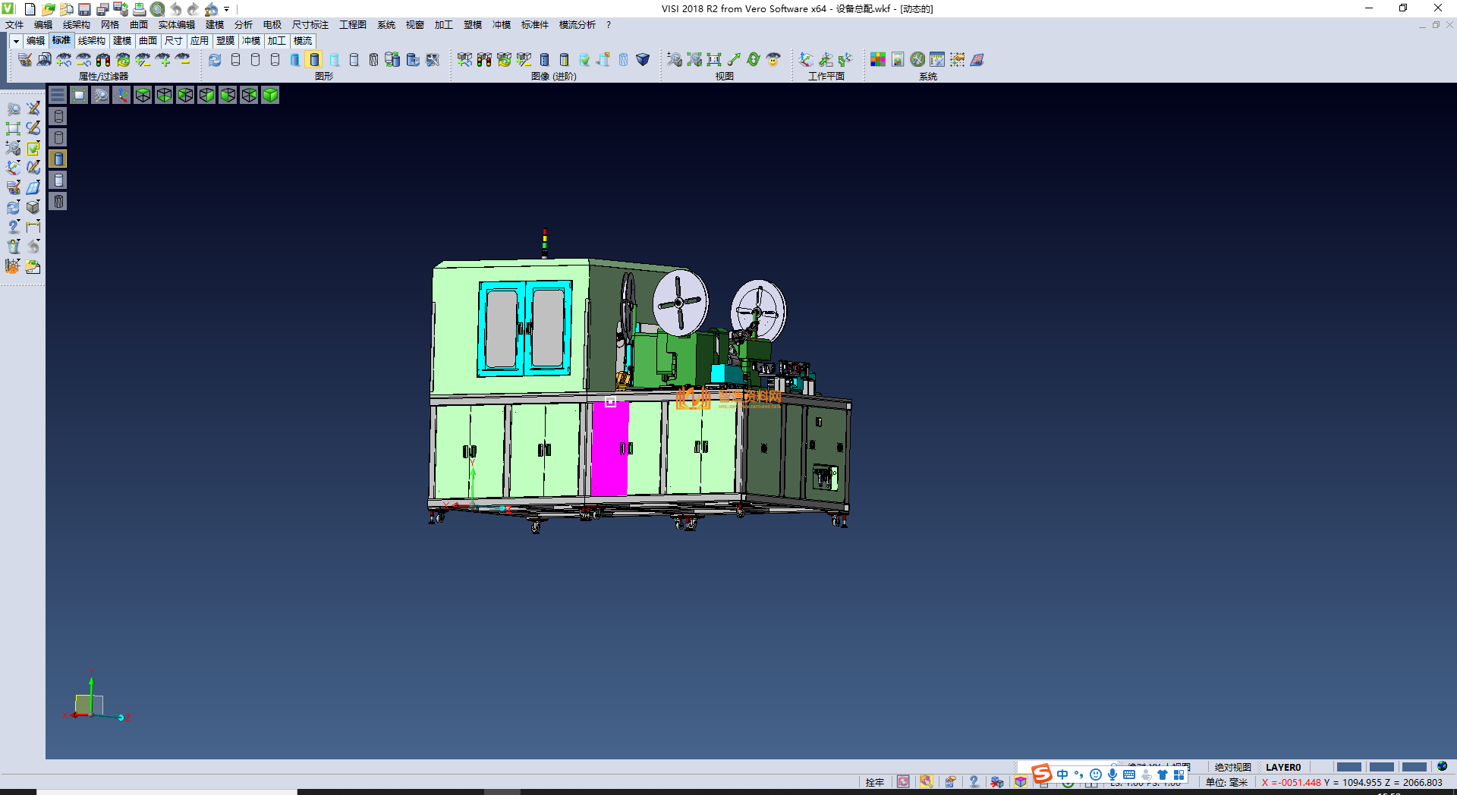Click the print icon in quick access bar
1457x795 pixels.
coord(139,9)
